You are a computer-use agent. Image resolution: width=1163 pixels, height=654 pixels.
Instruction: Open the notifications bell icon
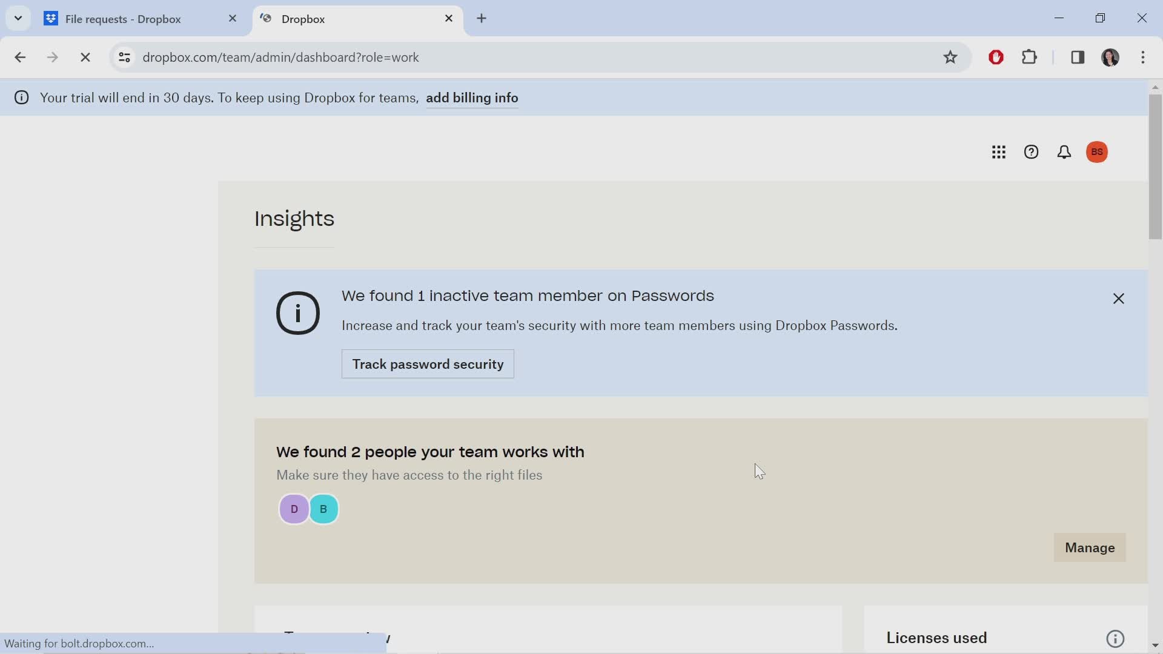coord(1064,152)
